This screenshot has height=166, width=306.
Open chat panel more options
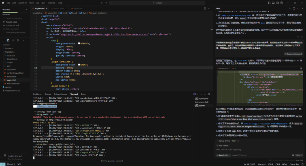pos(298,9)
